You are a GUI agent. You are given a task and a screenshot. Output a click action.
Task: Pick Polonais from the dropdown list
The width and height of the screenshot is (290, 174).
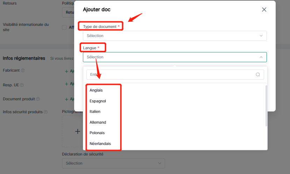(97, 133)
